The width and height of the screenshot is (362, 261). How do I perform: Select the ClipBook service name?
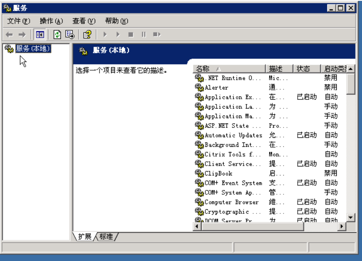[x=218, y=173]
